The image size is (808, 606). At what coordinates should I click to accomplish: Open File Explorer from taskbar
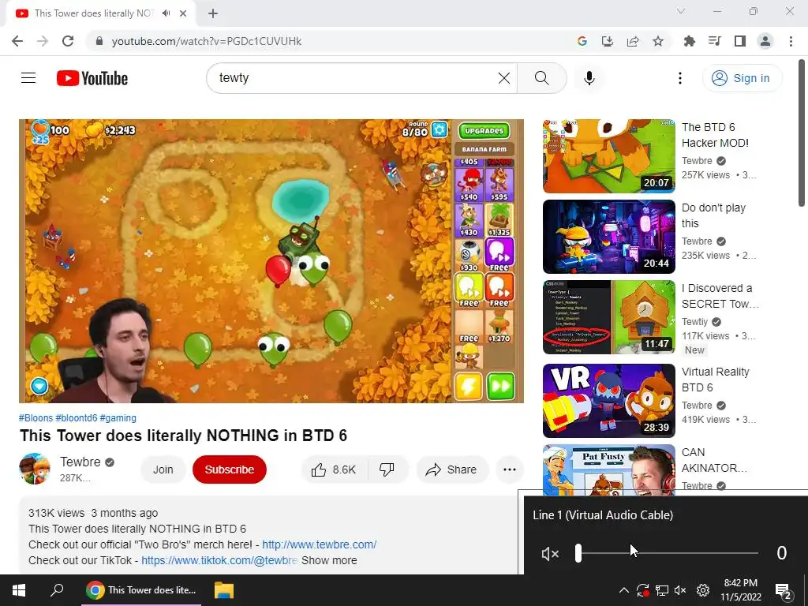click(223, 590)
